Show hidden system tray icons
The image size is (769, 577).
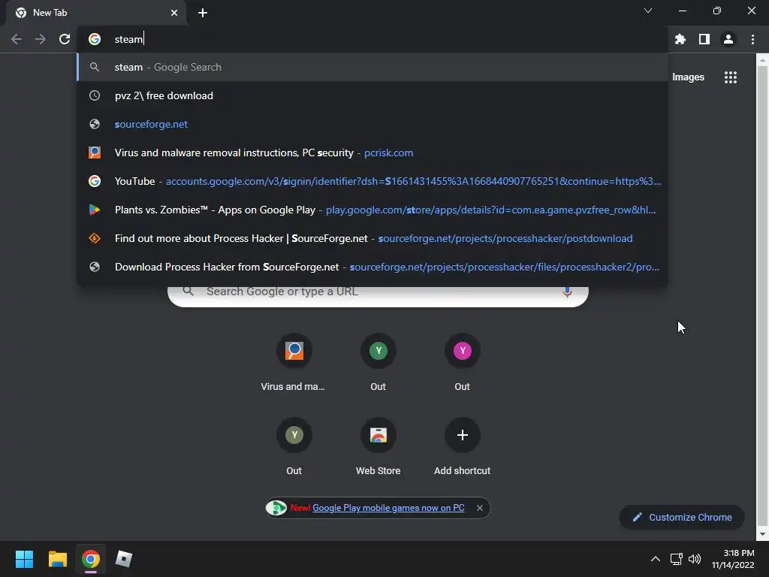[655, 559]
